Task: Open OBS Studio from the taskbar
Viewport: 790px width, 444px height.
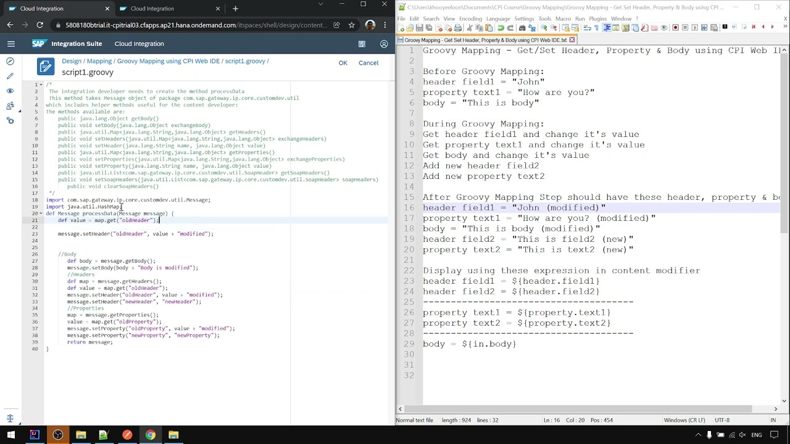Action: tap(57, 435)
